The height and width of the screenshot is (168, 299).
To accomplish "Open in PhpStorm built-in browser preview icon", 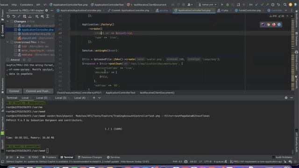I will [x=263, y=24].
